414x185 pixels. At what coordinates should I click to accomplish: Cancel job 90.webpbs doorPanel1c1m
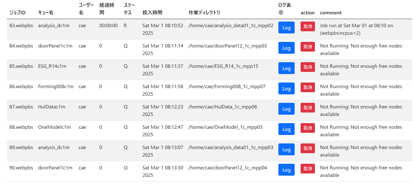[x=308, y=168]
